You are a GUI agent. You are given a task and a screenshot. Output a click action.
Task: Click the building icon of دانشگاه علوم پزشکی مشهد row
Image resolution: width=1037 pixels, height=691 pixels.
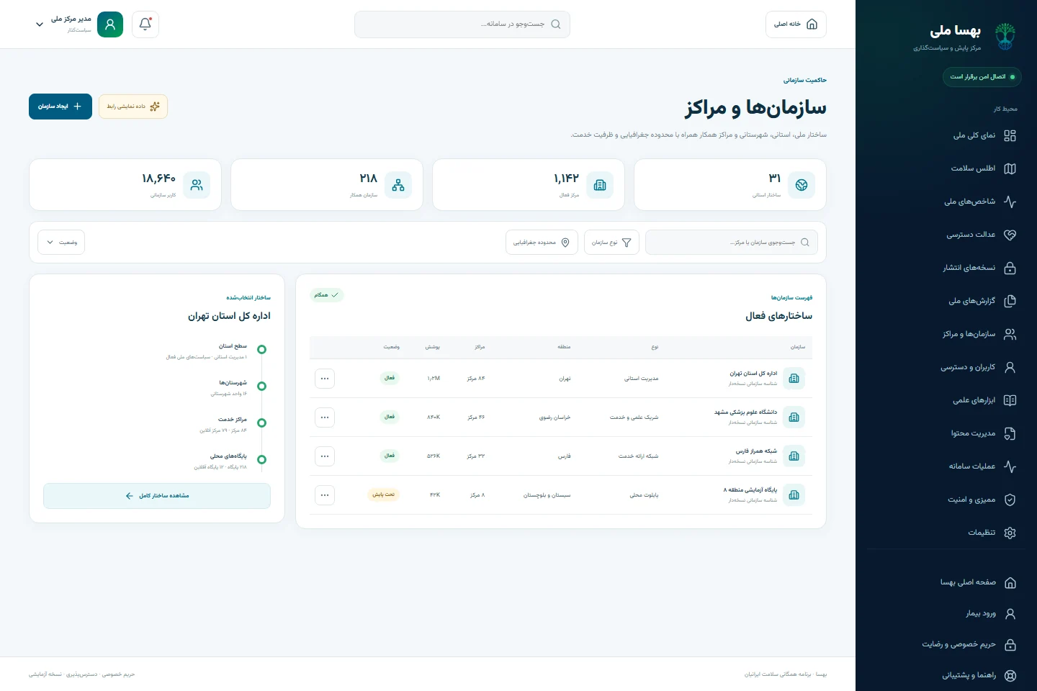(794, 417)
